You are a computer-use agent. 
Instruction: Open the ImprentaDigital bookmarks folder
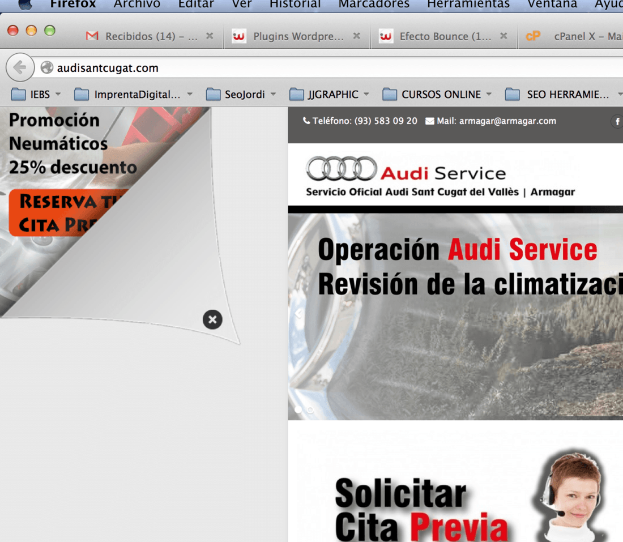pos(134,95)
